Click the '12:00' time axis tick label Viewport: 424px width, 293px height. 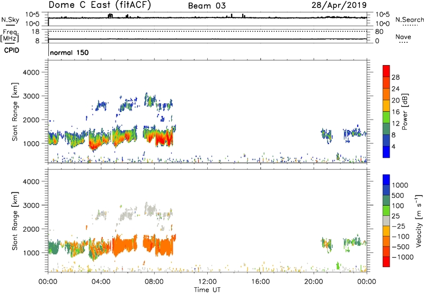pyautogui.click(x=207, y=282)
